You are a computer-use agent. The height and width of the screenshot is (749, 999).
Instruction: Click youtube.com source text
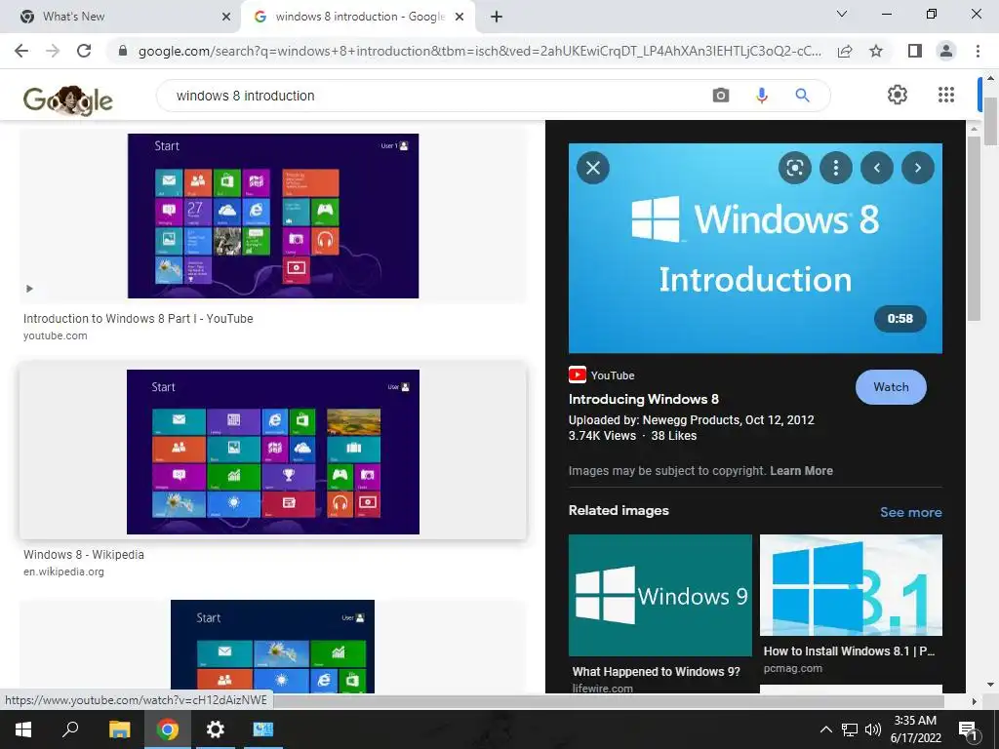56,335
